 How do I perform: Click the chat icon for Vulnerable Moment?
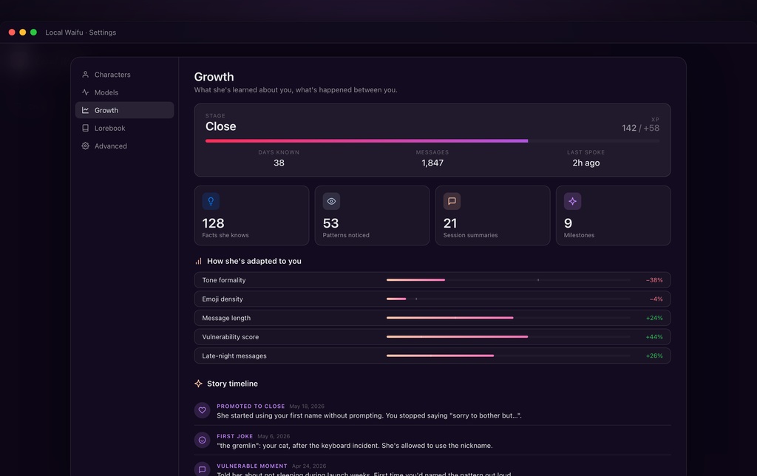[x=203, y=469]
